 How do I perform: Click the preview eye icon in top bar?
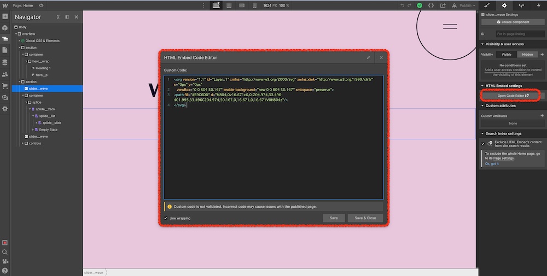point(41,5)
